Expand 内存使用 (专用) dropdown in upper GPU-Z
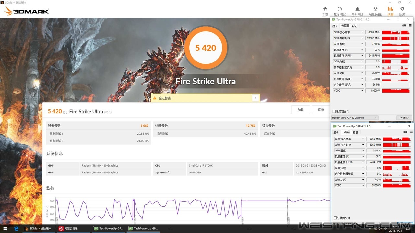The width and height of the screenshot is (415, 233). [x=362, y=79]
